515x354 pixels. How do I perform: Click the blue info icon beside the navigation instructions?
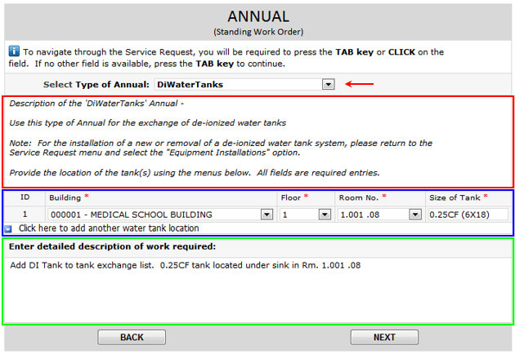[14, 51]
